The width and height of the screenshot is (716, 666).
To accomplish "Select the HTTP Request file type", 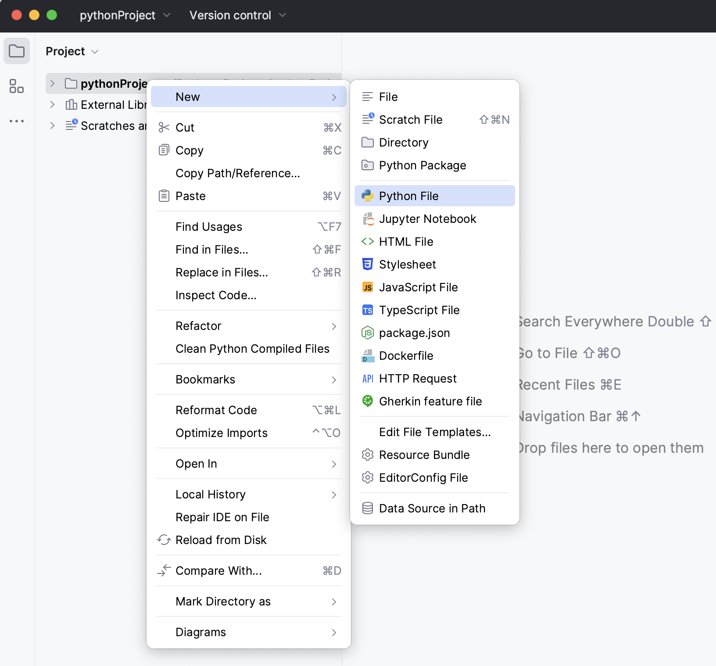I will click(417, 378).
